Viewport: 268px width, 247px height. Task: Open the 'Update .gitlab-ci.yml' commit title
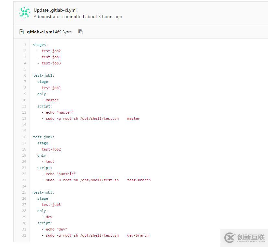pos(55,10)
